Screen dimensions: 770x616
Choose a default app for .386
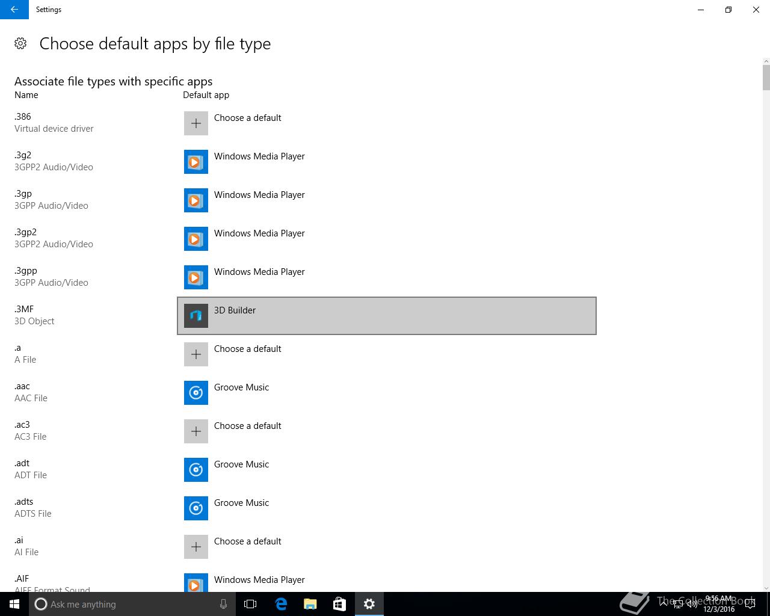tap(387, 123)
